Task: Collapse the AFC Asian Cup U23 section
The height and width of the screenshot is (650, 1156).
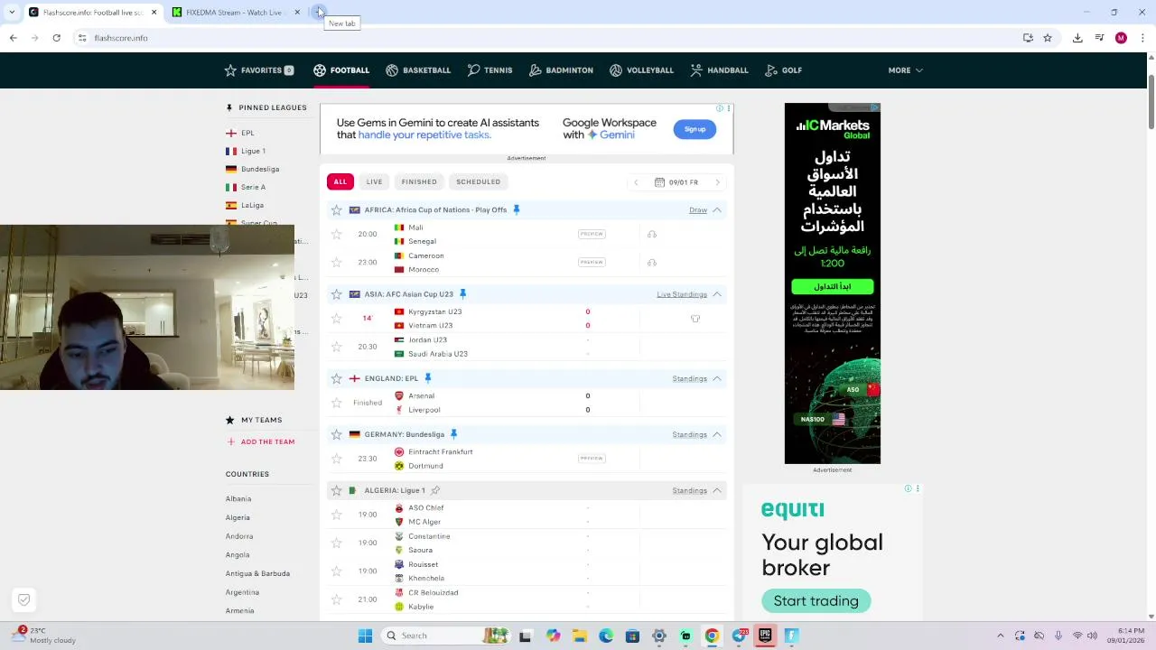Action: point(717,294)
